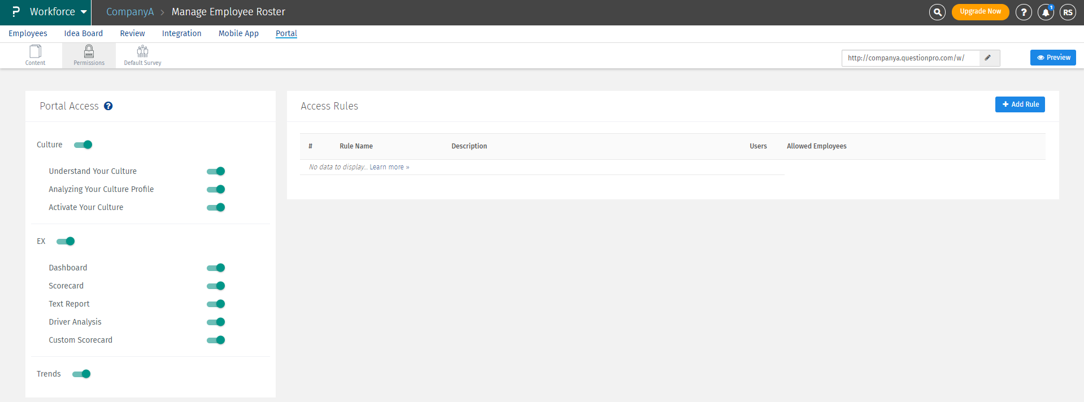Toggle the Culture switch

(83, 145)
